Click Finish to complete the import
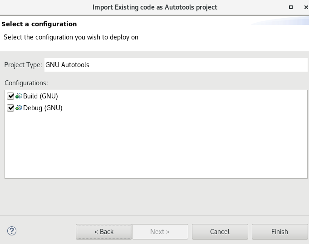This screenshot has height=244, width=309. pos(280,231)
